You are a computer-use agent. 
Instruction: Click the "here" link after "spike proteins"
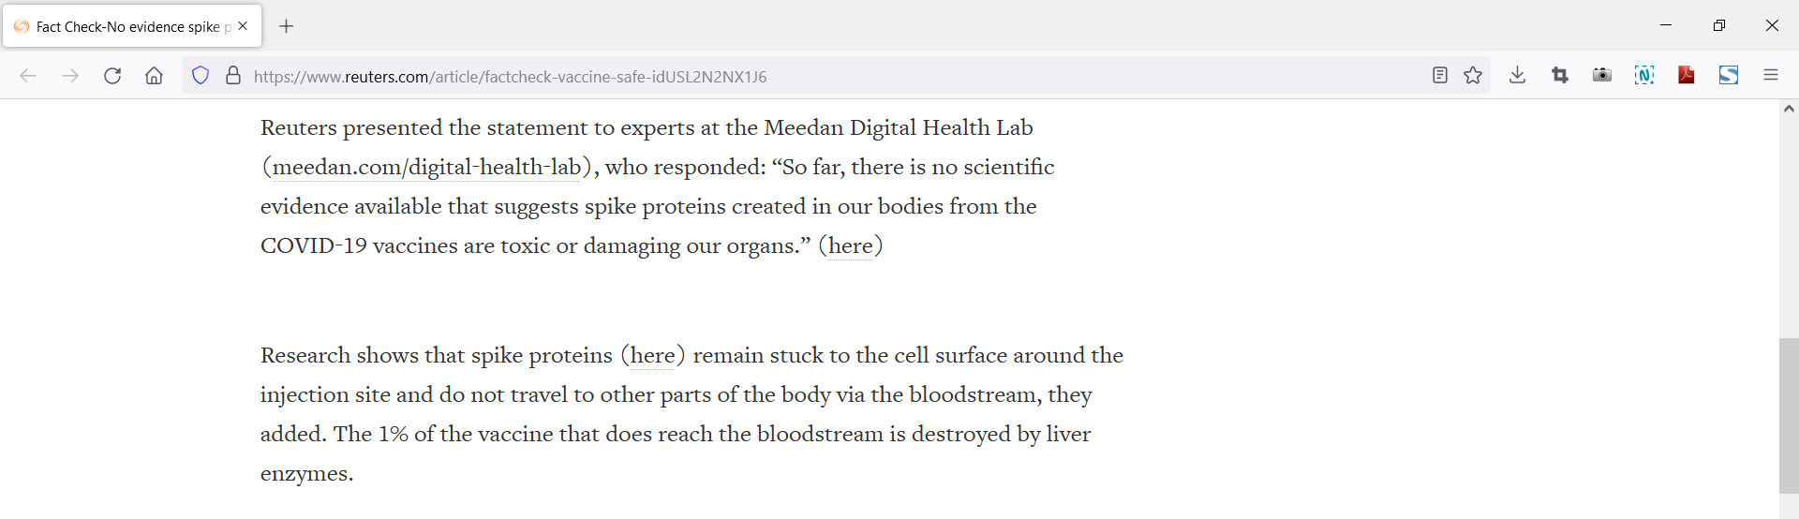[652, 355]
